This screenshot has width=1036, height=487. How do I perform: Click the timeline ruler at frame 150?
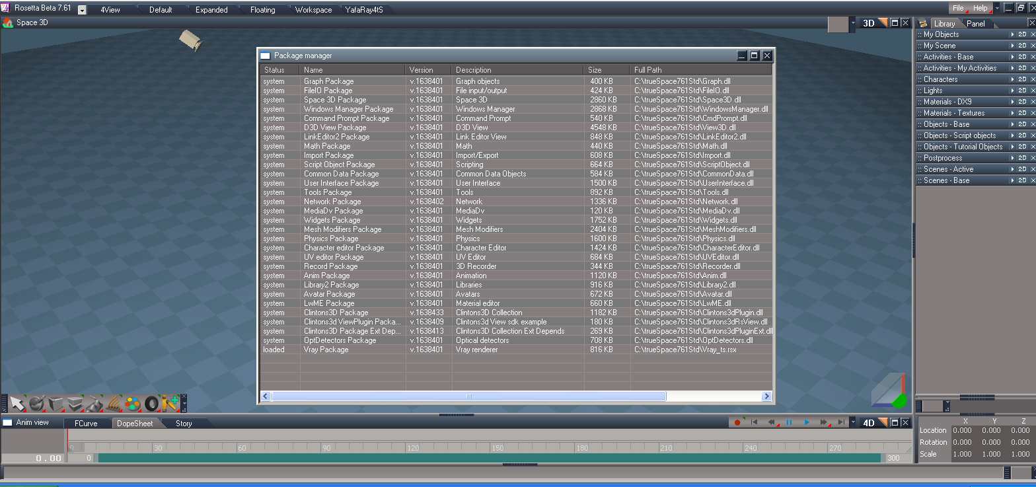(496, 448)
